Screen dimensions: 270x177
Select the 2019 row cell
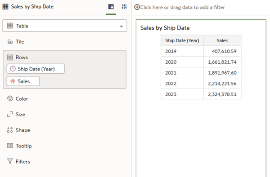tap(182, 51)
